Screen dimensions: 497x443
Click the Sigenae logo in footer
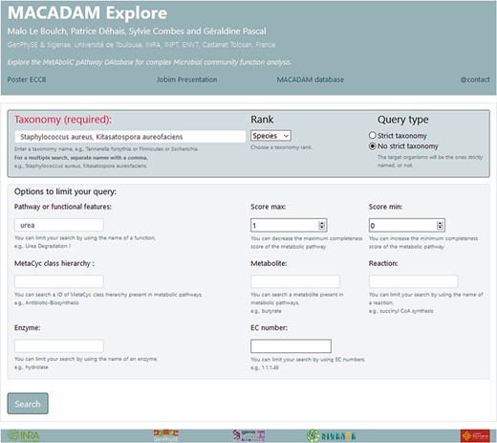(331, 435)
